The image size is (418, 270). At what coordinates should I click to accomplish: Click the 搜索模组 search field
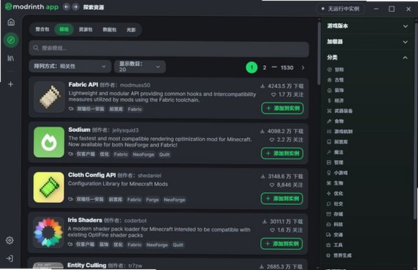[169, 48]
